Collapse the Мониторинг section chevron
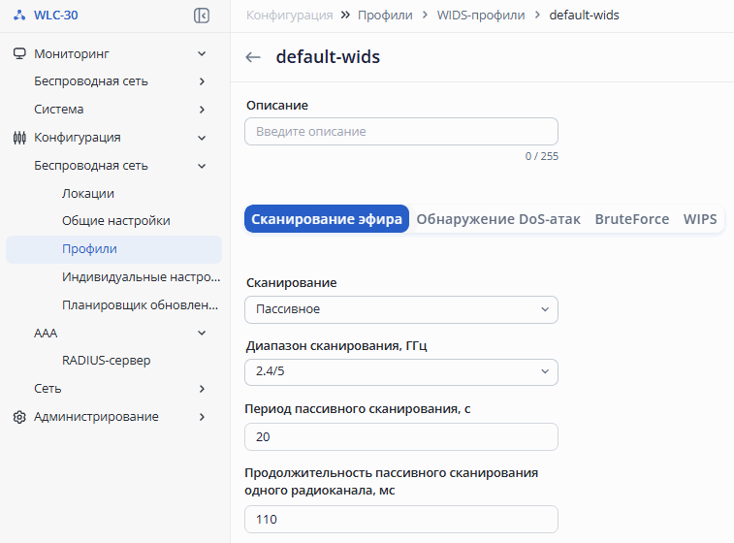The width and height of the screenshot is (734, 543). 202,54
